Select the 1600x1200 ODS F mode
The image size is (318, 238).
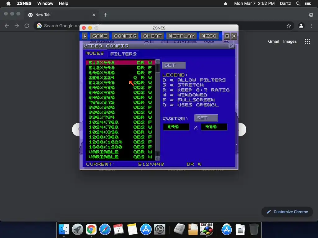coord(120,147)
